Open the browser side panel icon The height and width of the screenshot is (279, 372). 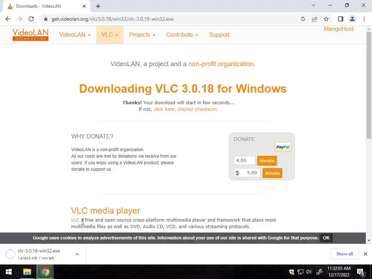341,19
